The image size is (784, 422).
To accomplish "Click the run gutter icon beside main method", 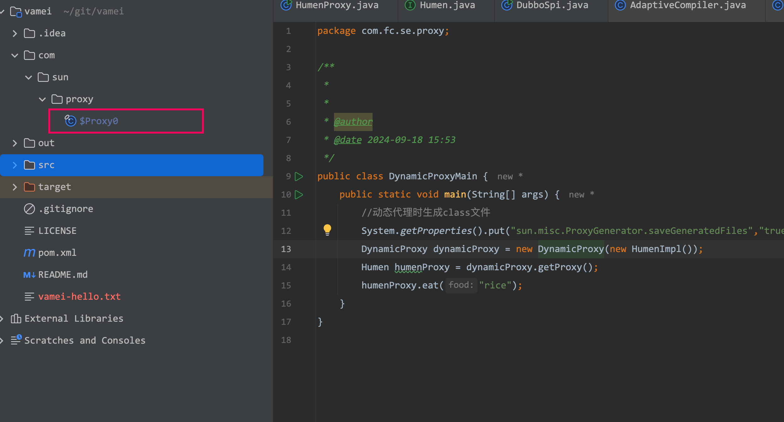I will pos(299,195).
